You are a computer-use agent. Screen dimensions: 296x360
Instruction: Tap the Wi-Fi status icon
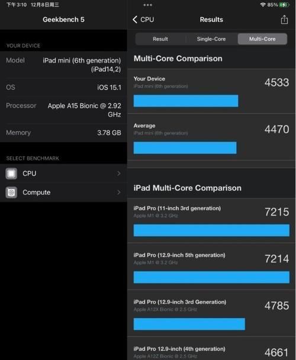tap(263, 5)
